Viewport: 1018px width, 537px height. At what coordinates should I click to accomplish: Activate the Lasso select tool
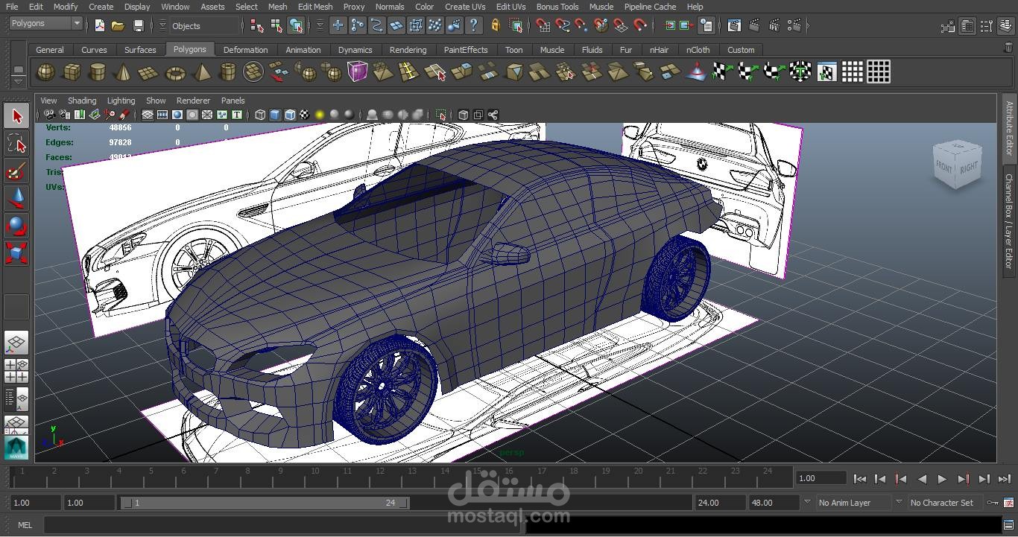[16, 143]
